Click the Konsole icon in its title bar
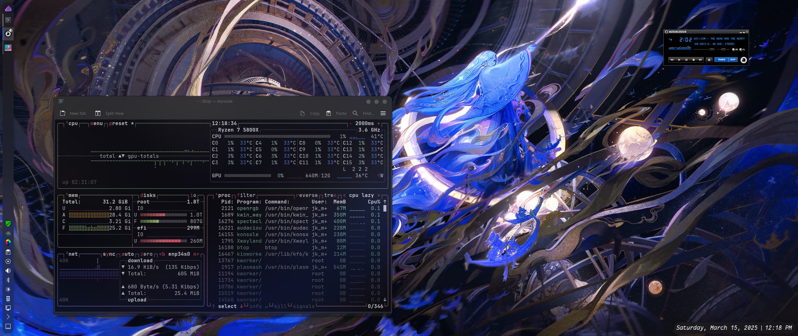Image resolution: width=798 pixels, height=336 pixels. [x=61, y=101]
